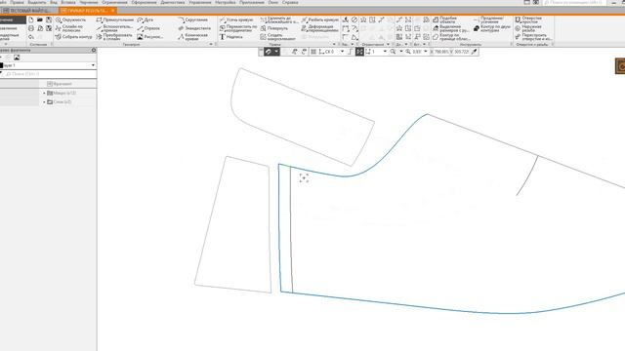Open the magnifier zoom dropdown arrow
This screenshot has width=625, height=351.
click(401, 52)
